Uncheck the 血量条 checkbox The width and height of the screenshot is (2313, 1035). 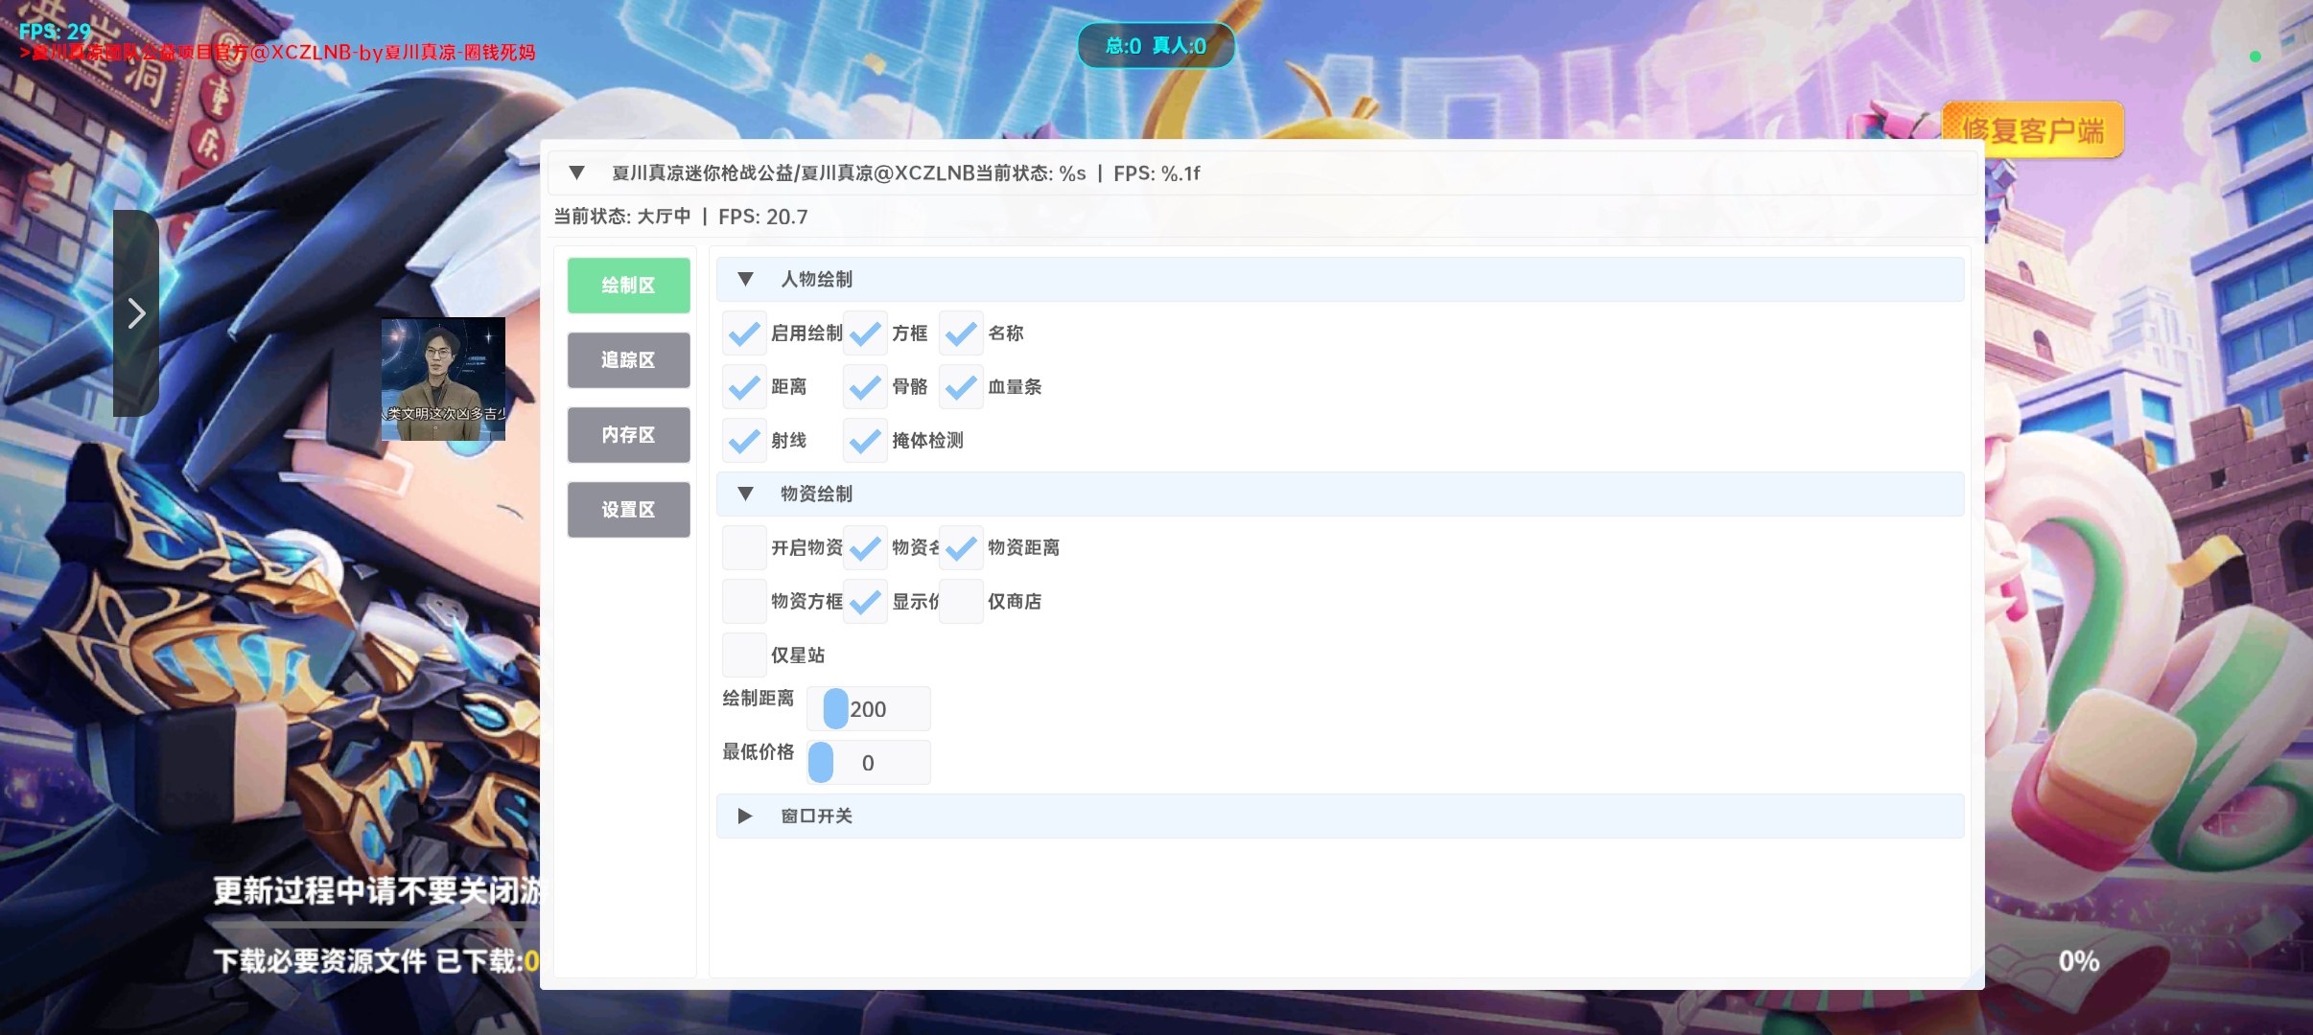961,386
